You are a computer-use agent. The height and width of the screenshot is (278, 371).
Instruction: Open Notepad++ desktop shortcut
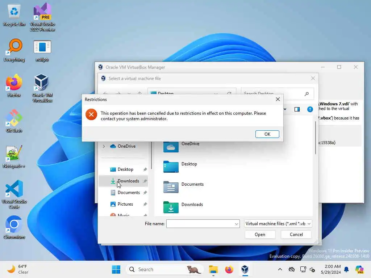pos(14,156)
